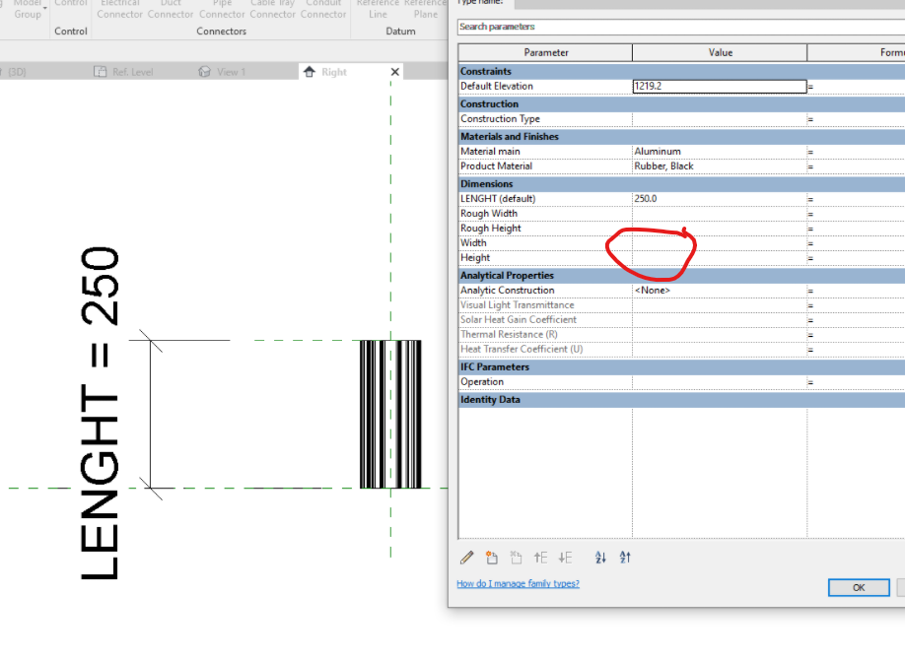Click the Edit Parameter pencil icon
The height and width of the screenshot is (661, 905).
[467, 558]
